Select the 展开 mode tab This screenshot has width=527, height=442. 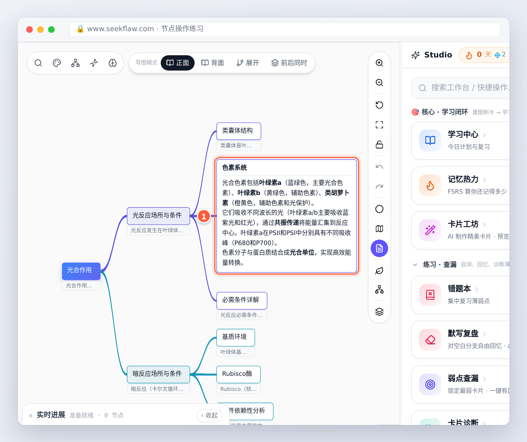pos(248,63)
